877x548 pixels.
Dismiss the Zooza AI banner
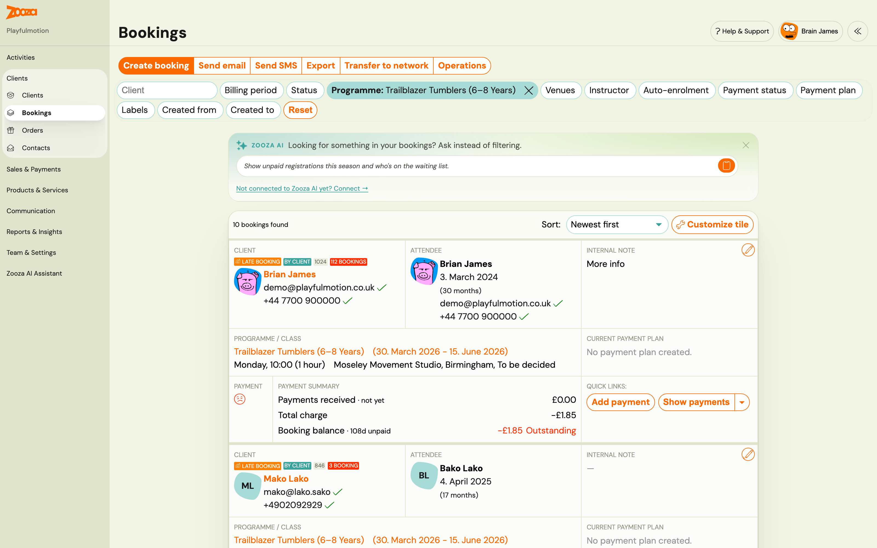(745, 145)
